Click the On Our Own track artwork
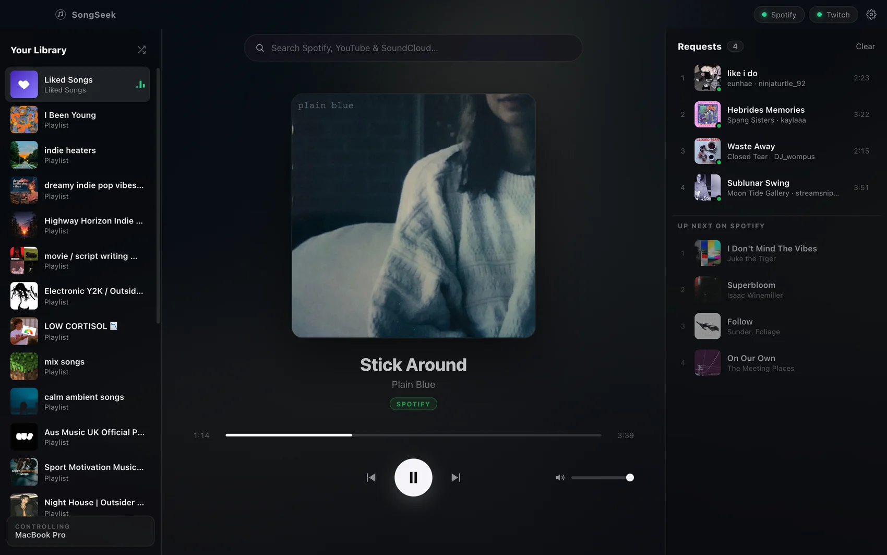The height and width of the screenshot is (555, 887). click(708, 363)
